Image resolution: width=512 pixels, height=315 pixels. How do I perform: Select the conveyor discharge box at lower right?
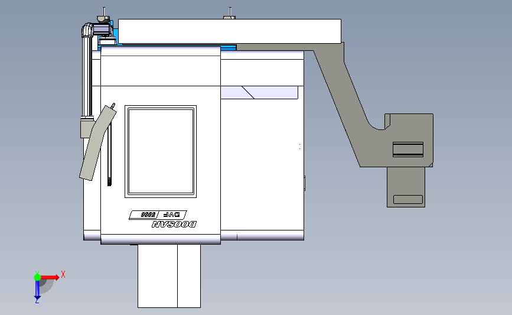406,187
